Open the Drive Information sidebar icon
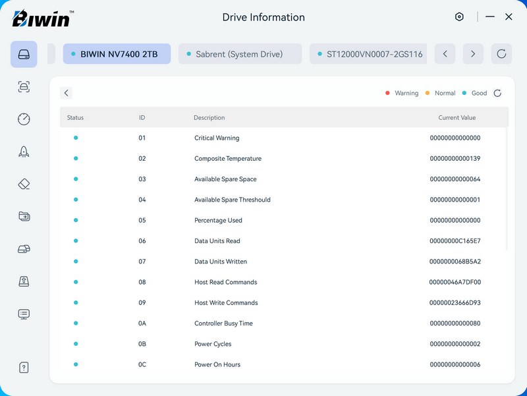Screen dimensions: 527x396 (24, 54)
